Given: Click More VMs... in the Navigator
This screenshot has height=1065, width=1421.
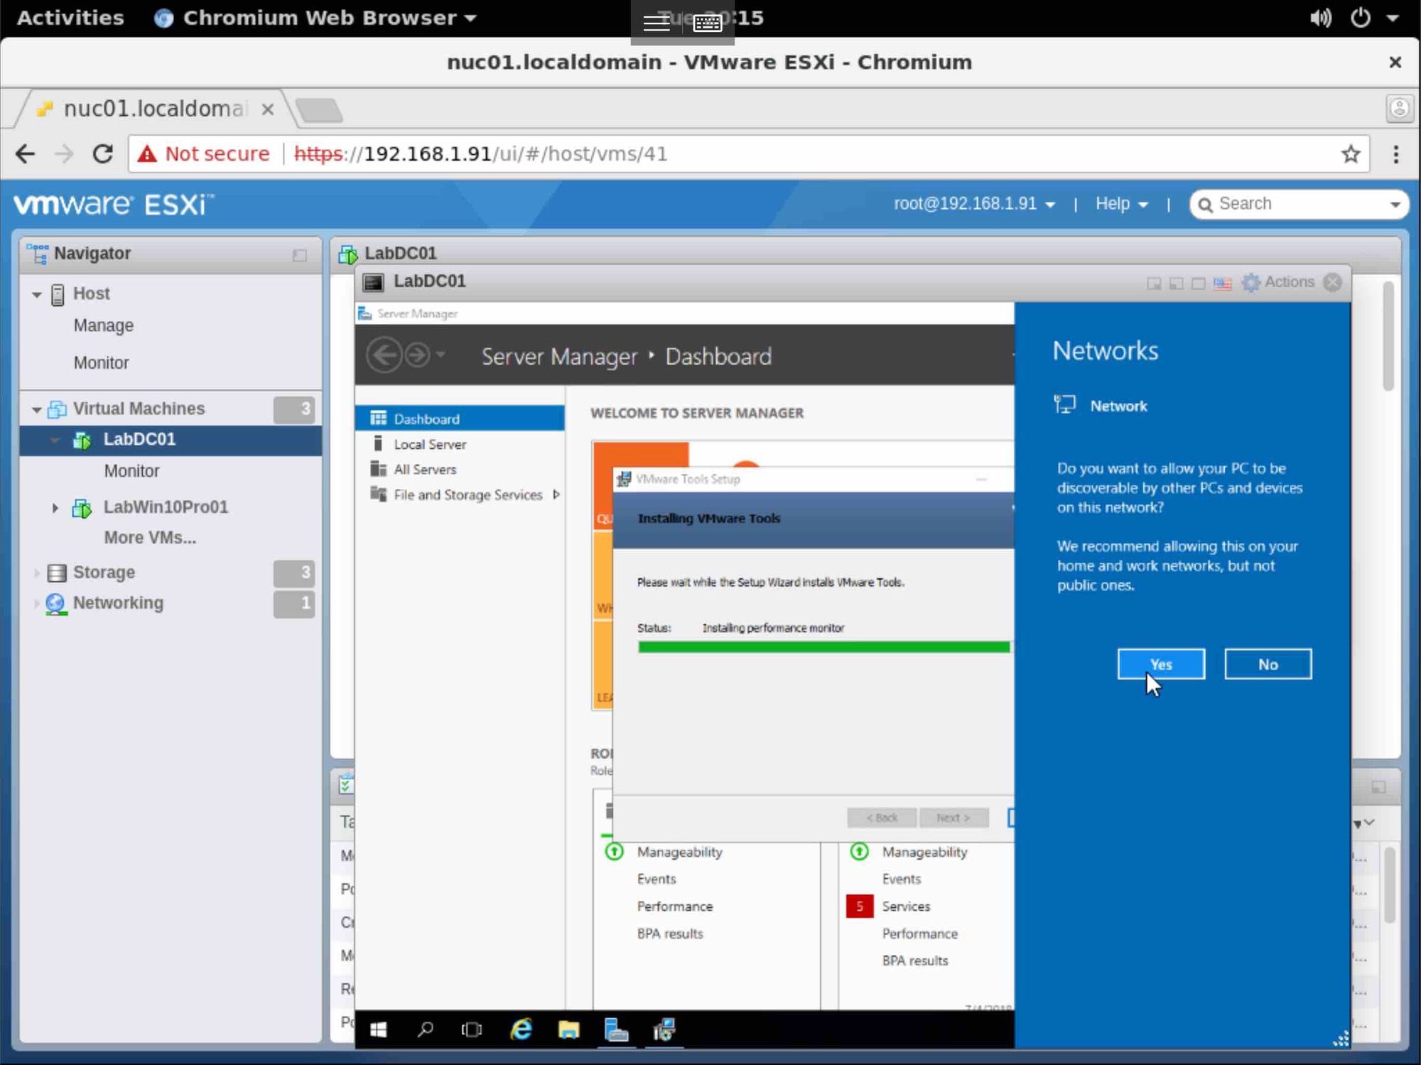Looking at the screenshot, I should [x=150, y=538].
